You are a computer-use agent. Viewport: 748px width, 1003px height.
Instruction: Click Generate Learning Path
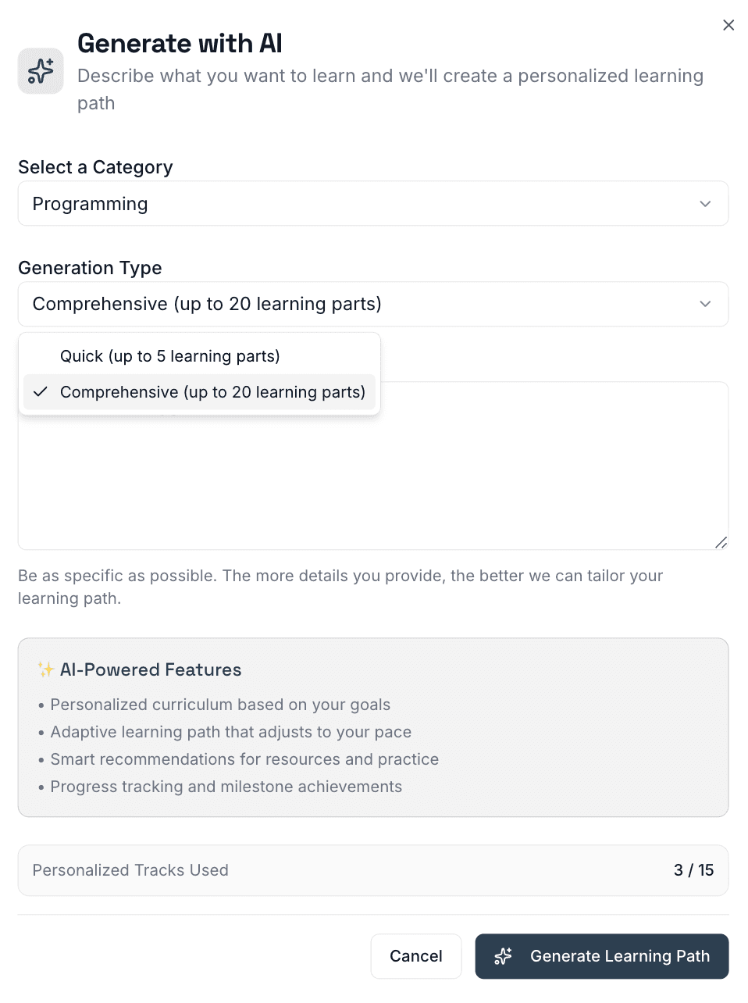(601, 956)
